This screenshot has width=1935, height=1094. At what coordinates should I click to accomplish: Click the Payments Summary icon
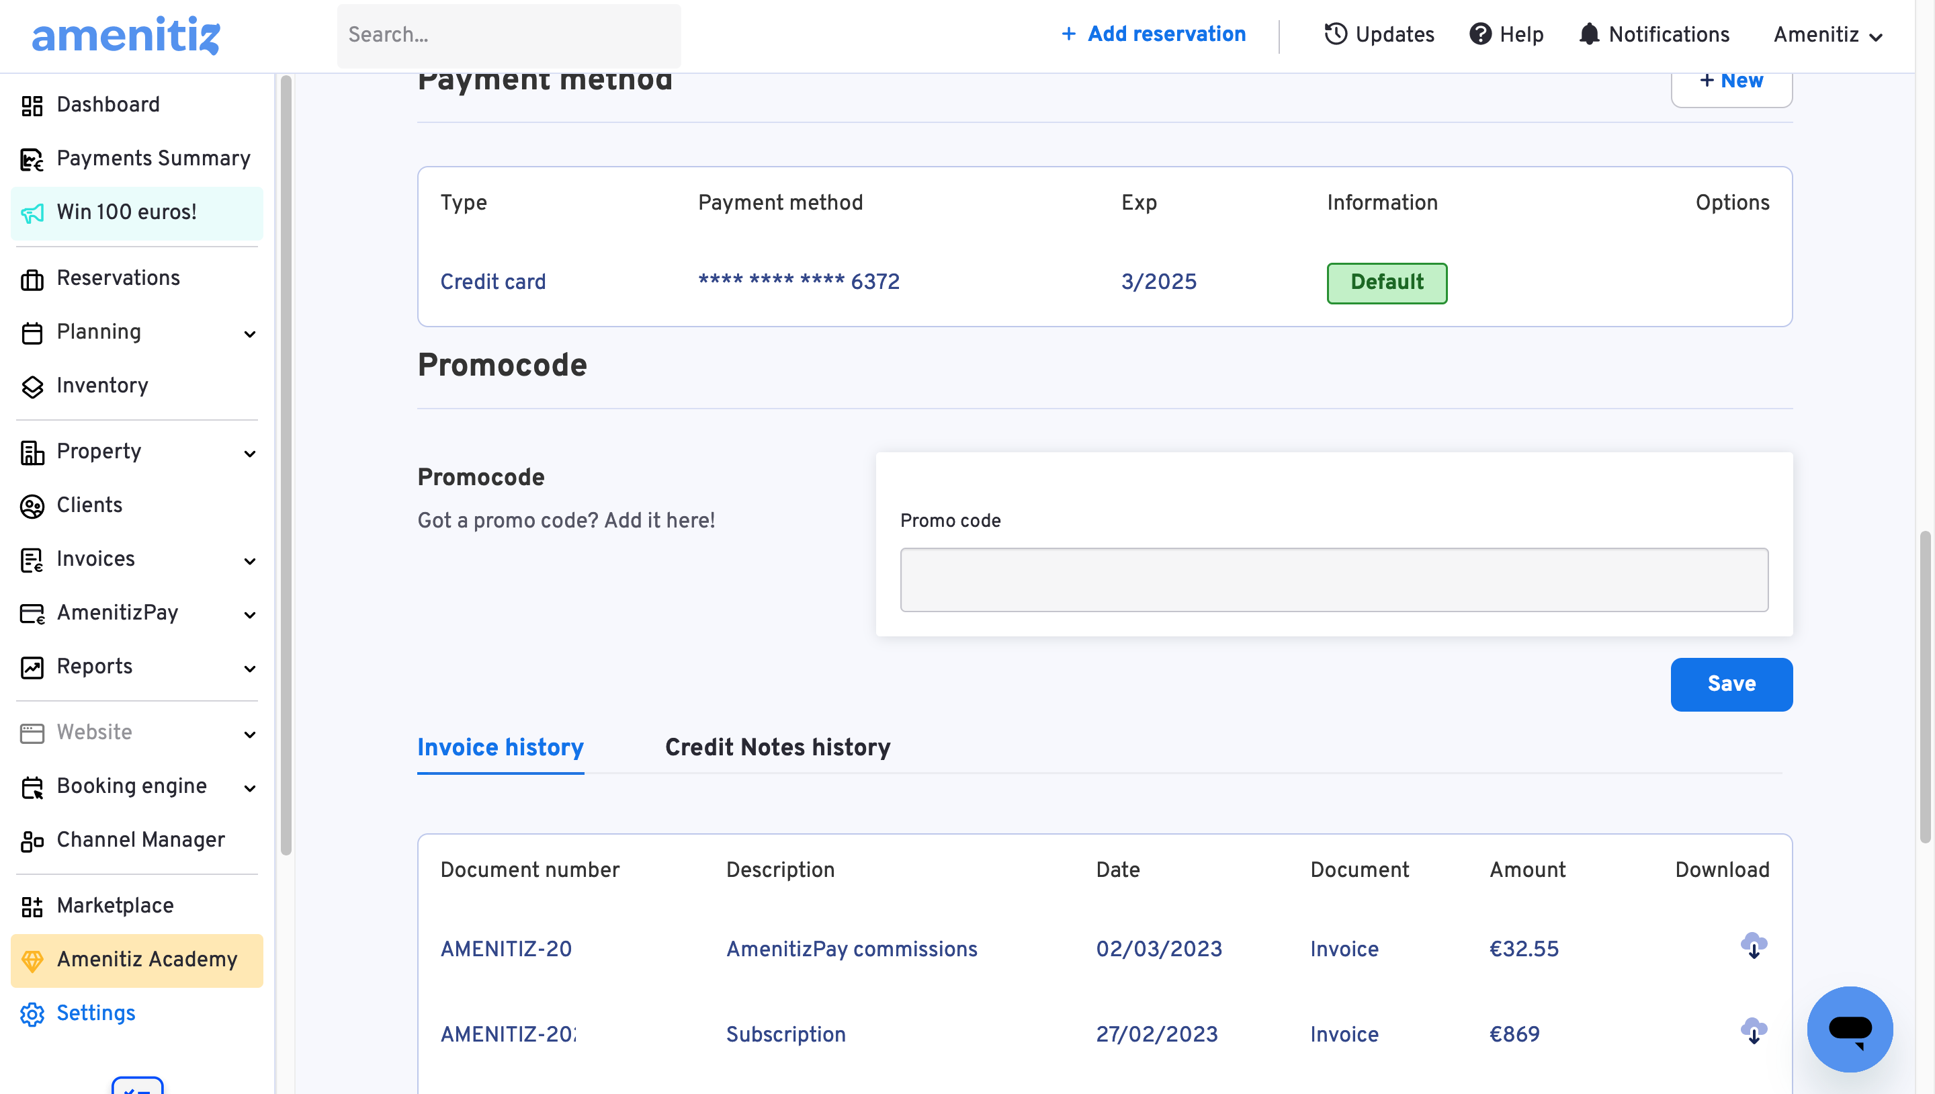[x=32, y=159]
